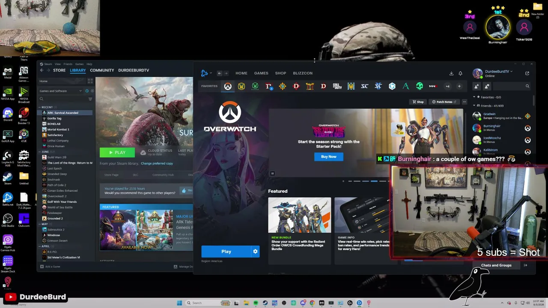Click thumbs-up Yes to recommend ARK
548x308 pixels.
click(187, 190)
